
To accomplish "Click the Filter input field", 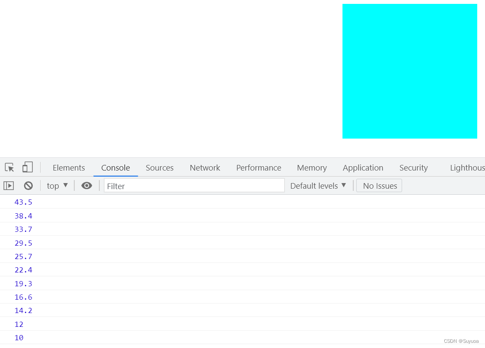I will click(x=194, y=186).
